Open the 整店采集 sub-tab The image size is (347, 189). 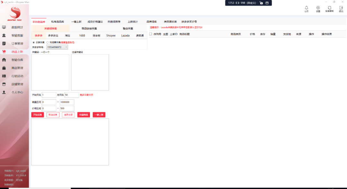pyautogui.click(x=128, y=29)
